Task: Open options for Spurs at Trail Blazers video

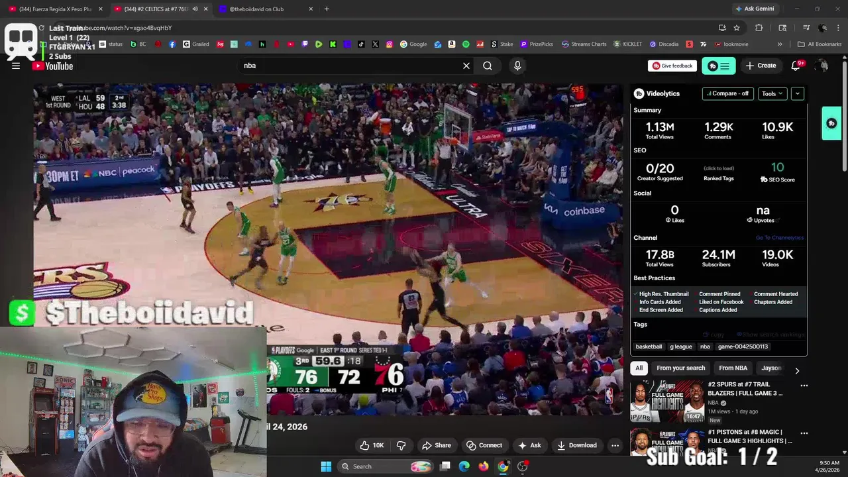Action: (804, 385)
